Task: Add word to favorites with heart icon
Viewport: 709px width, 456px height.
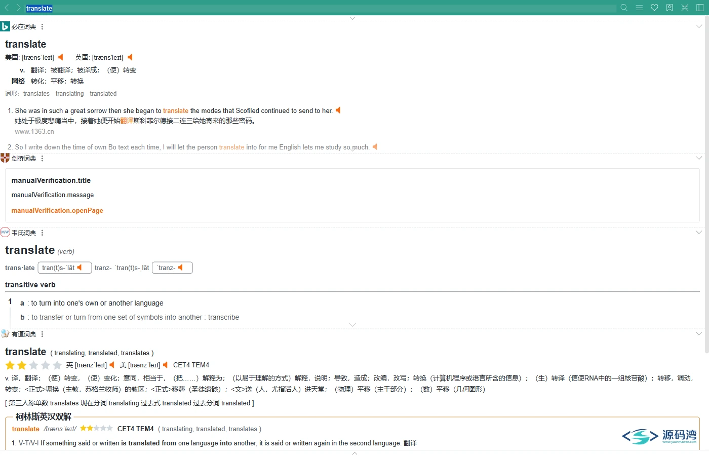Action: (654, 8)
